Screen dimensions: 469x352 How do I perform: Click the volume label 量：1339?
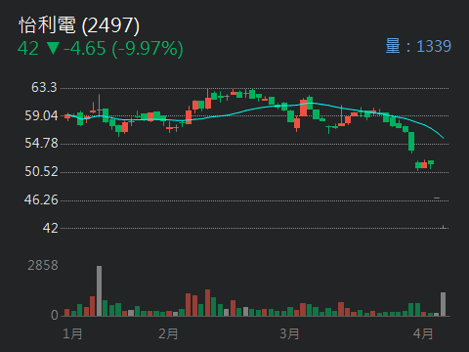tap(418, 46)
